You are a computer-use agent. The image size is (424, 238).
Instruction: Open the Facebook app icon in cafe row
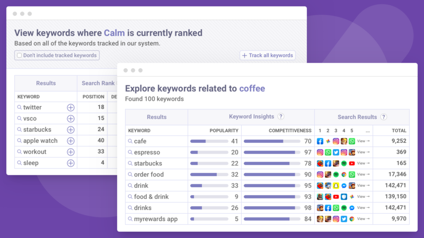(320, 141)
